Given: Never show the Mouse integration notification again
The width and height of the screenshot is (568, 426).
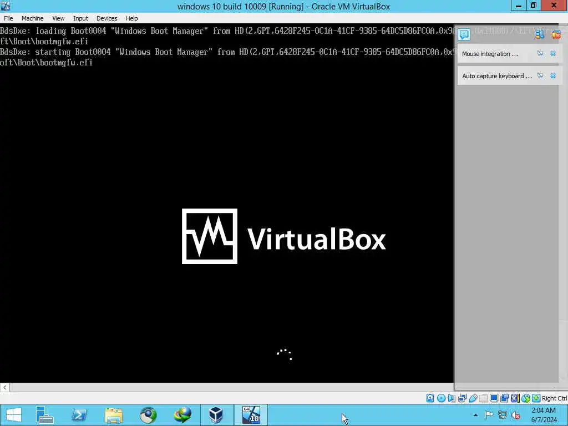Looking at the screenshot, I should click(540, 54).
